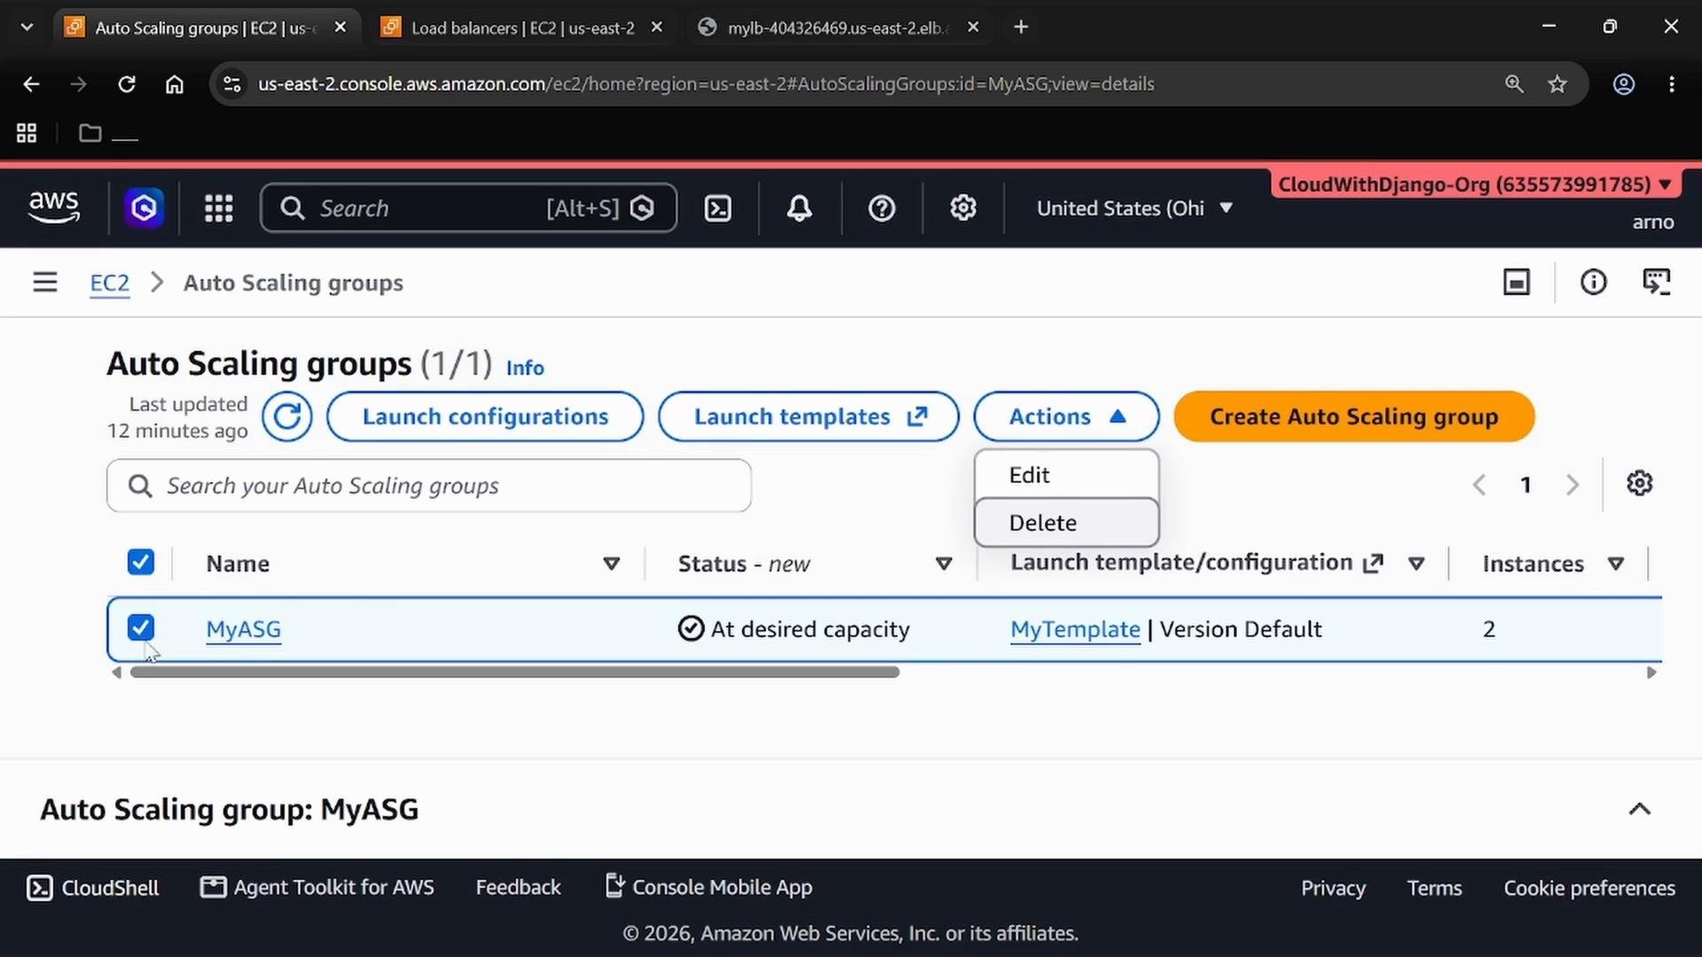Uncheck the MyASG row checkbox

(141, 627)
